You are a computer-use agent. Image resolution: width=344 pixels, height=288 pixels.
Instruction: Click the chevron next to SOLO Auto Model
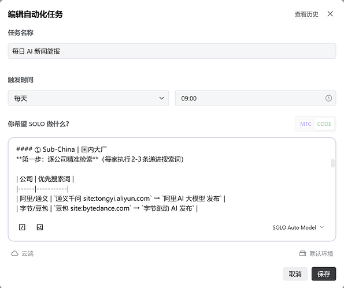pyautogui.click(x=322, y=227)
